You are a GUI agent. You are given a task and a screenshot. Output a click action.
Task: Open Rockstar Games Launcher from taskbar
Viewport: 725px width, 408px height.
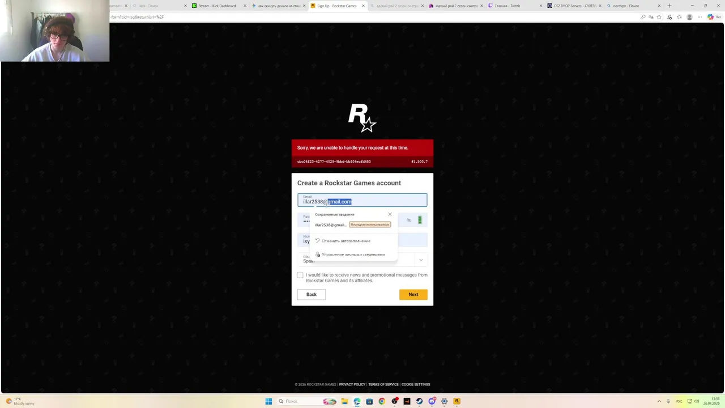(x=457, y=401)
